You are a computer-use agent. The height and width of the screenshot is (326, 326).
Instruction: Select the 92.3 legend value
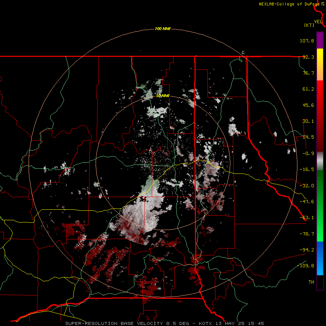pyautogui.click(x=308, y=57)
